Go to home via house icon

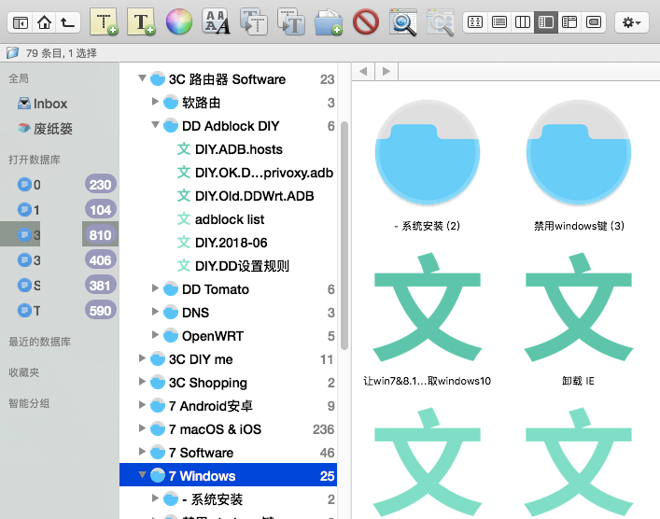coord(44,22)
